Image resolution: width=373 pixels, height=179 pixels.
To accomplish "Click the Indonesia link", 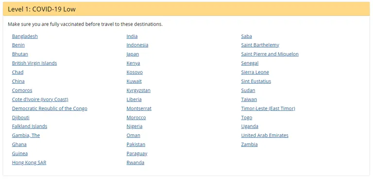I will [x=137, y=45].
